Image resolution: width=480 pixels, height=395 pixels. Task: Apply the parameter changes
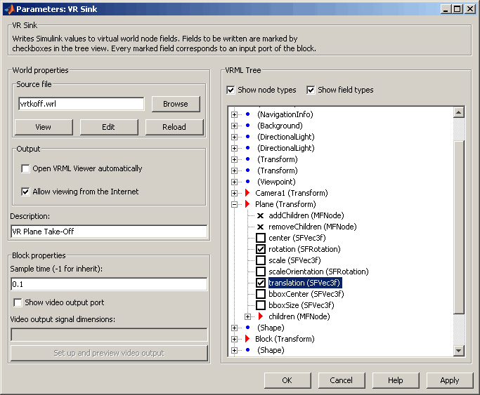point(450,380)
